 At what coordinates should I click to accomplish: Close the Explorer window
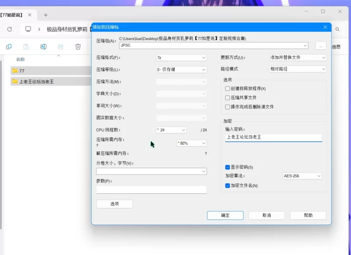(340, 11)
